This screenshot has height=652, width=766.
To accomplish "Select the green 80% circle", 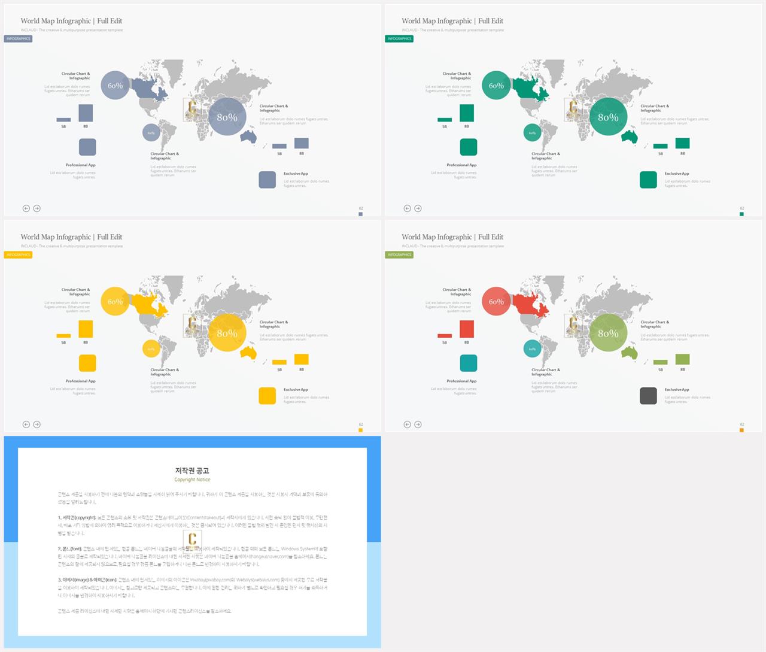I will click(609, 117).
